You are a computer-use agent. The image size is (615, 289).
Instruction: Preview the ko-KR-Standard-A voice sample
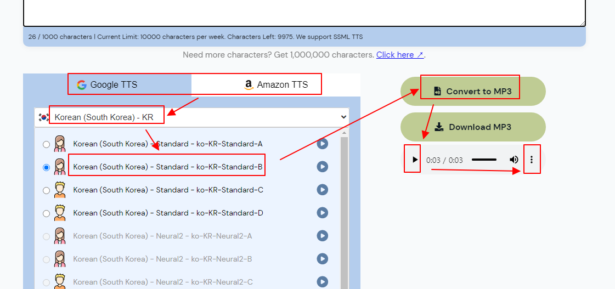click(x=323, y=144)
